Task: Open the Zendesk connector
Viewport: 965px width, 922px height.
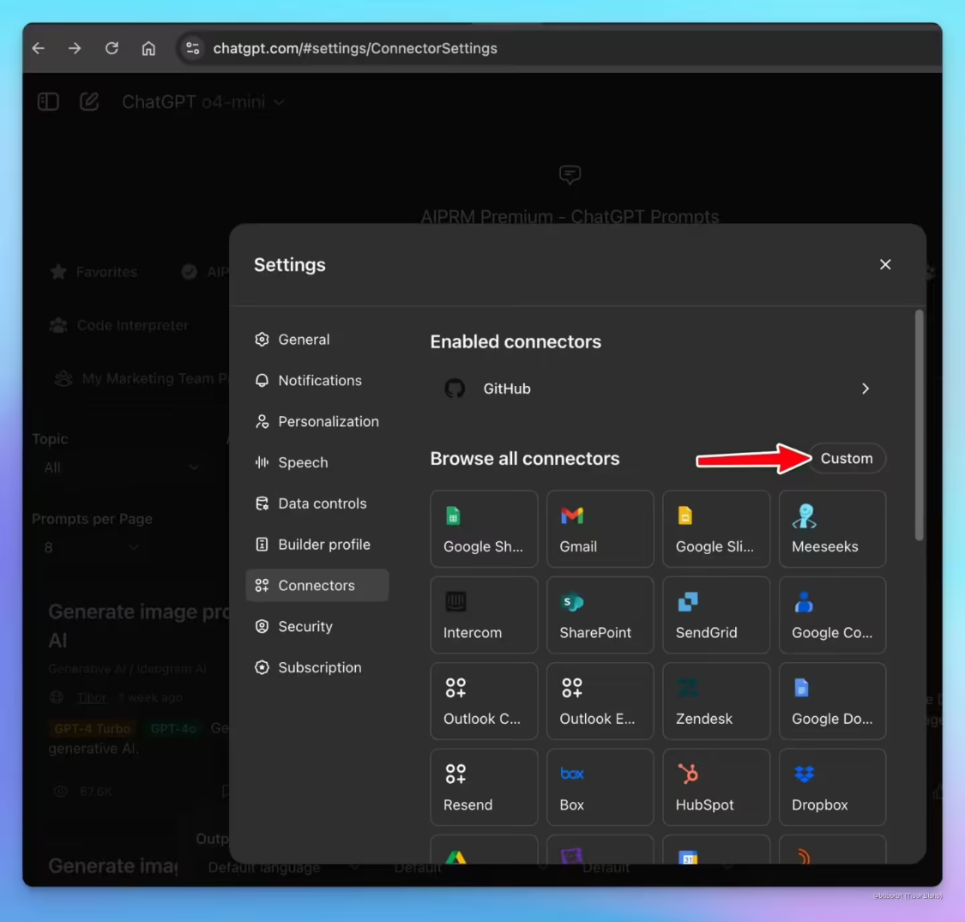Action: (715, 701)
